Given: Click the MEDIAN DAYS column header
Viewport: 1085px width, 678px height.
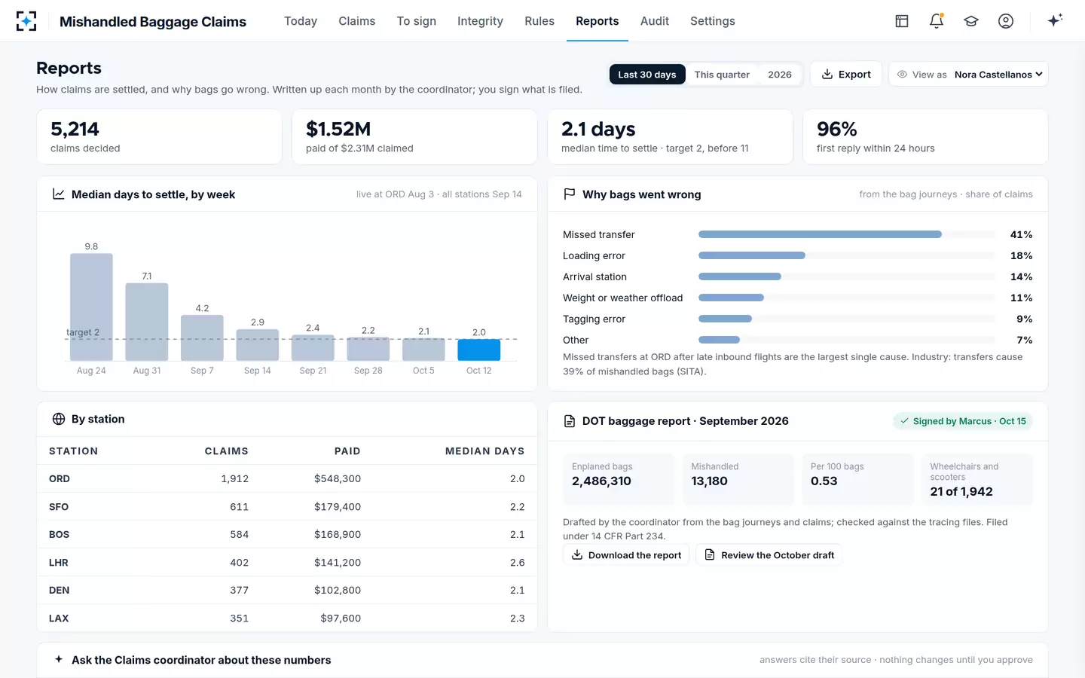Looking at the screenshot, I should click(484, 451).
